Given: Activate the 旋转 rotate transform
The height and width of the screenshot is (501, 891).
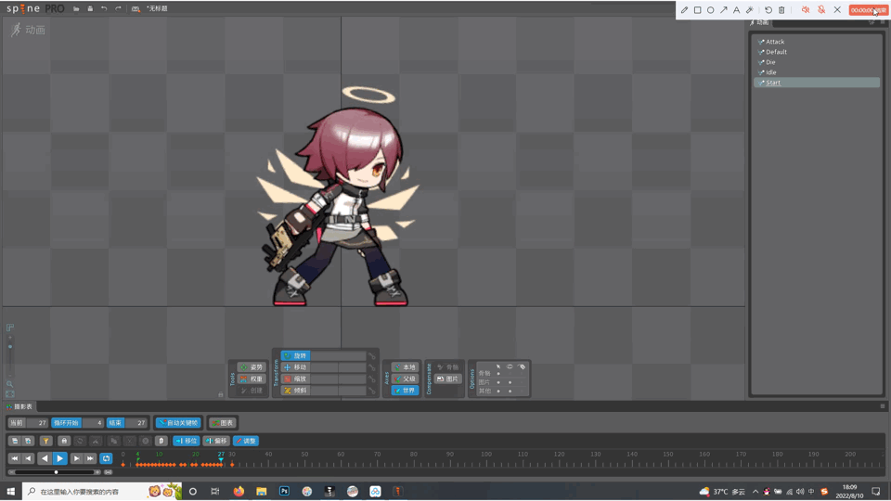Looking at the screenshot, I should tap(295, 355).
